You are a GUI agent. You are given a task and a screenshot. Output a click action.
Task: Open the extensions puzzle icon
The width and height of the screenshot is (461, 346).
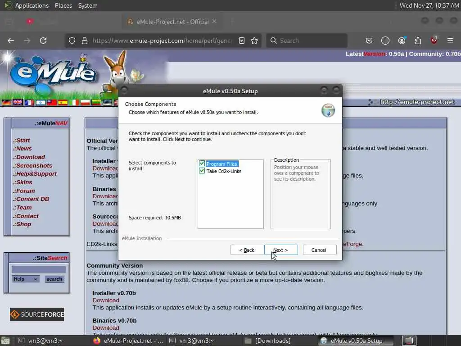[x=418, y=41]
